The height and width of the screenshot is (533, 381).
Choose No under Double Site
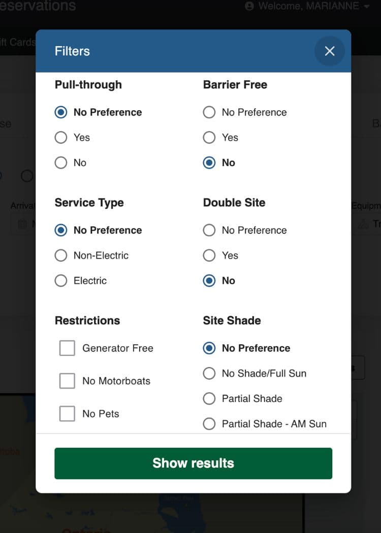click(209, 280)
